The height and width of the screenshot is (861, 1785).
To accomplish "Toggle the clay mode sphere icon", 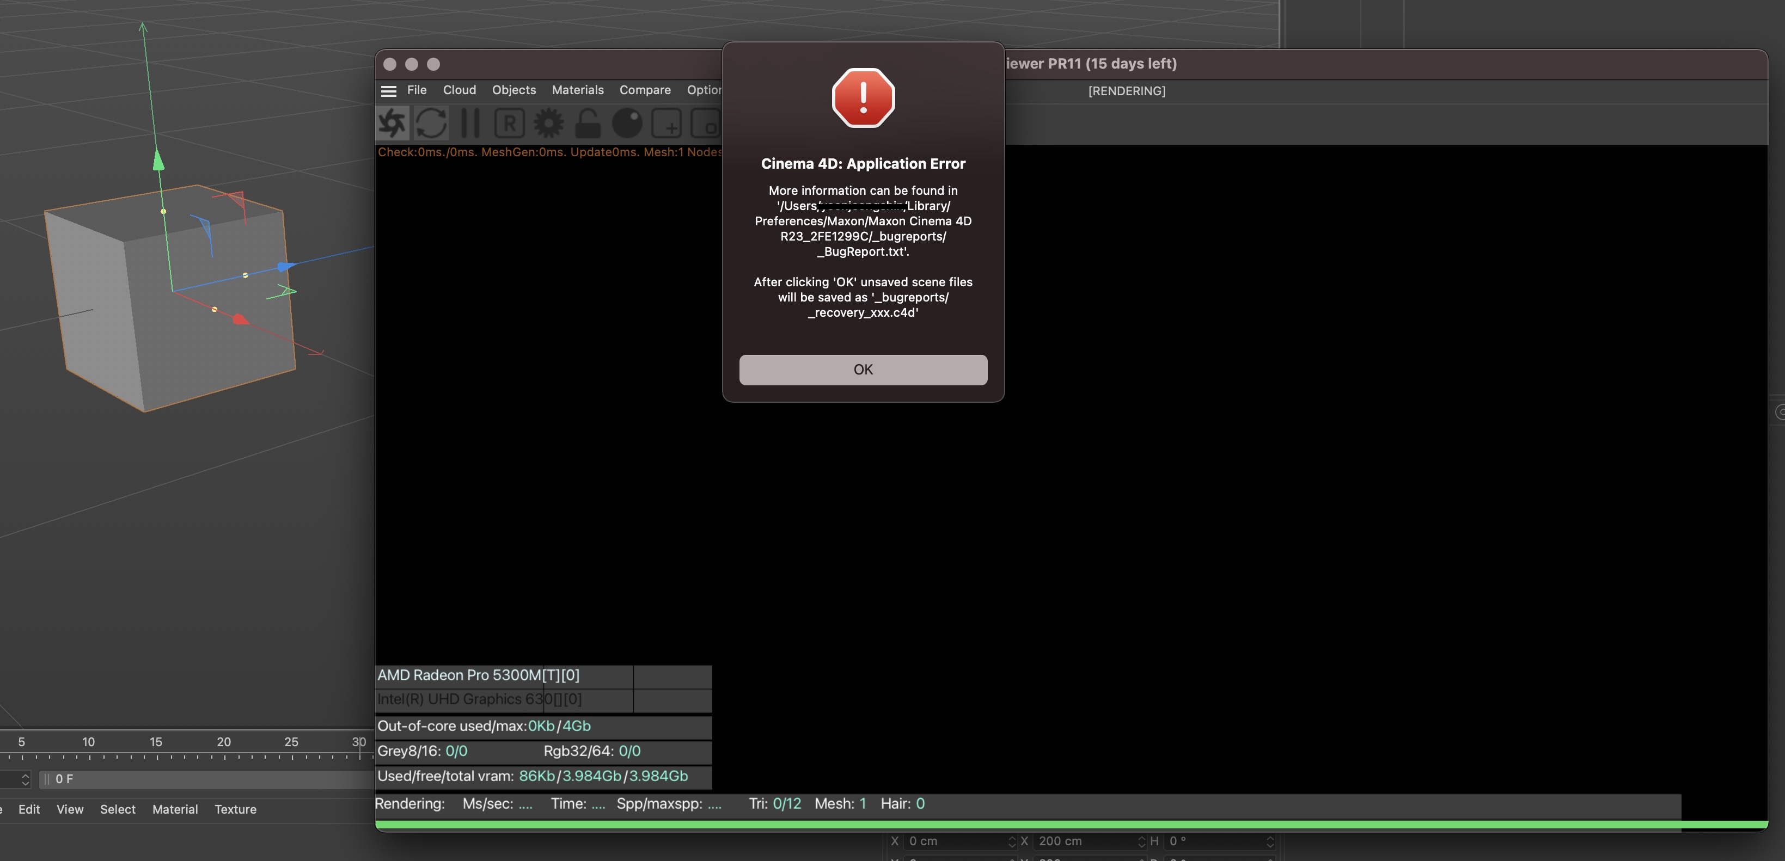I will point(627,124).
